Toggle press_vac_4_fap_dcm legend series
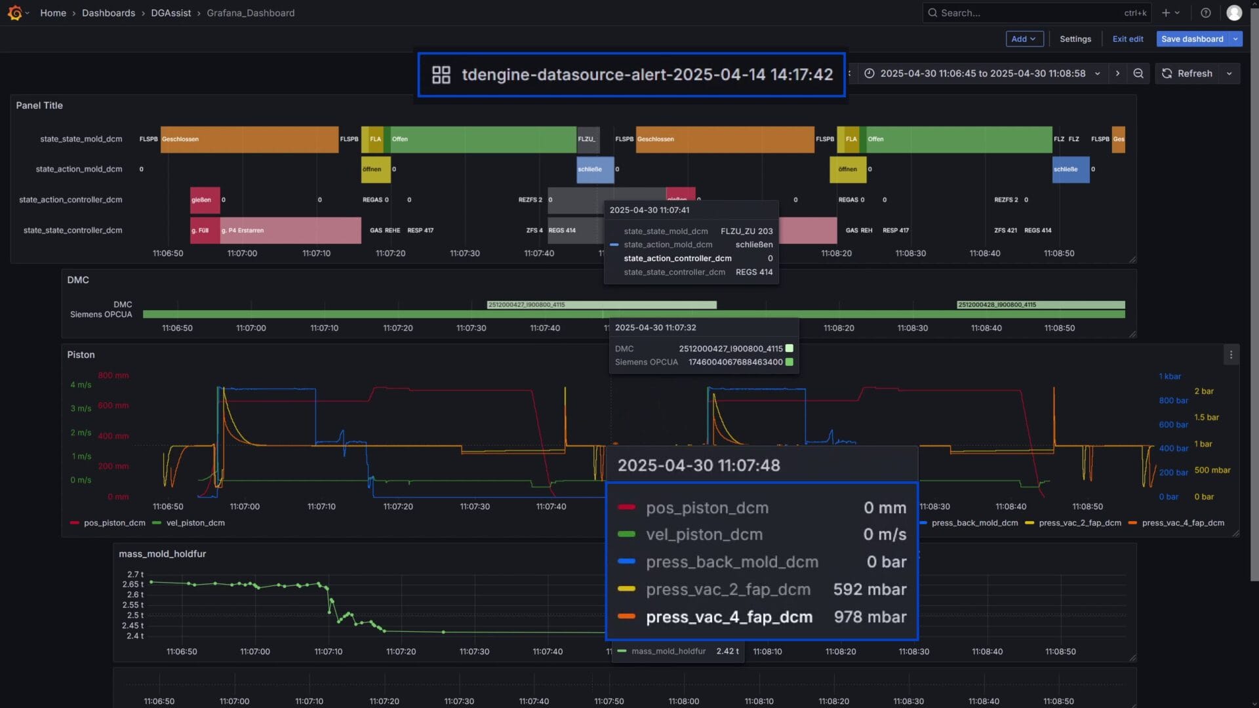The height and width of the screenshot is (708, 1259). [x=1182, y=523]
